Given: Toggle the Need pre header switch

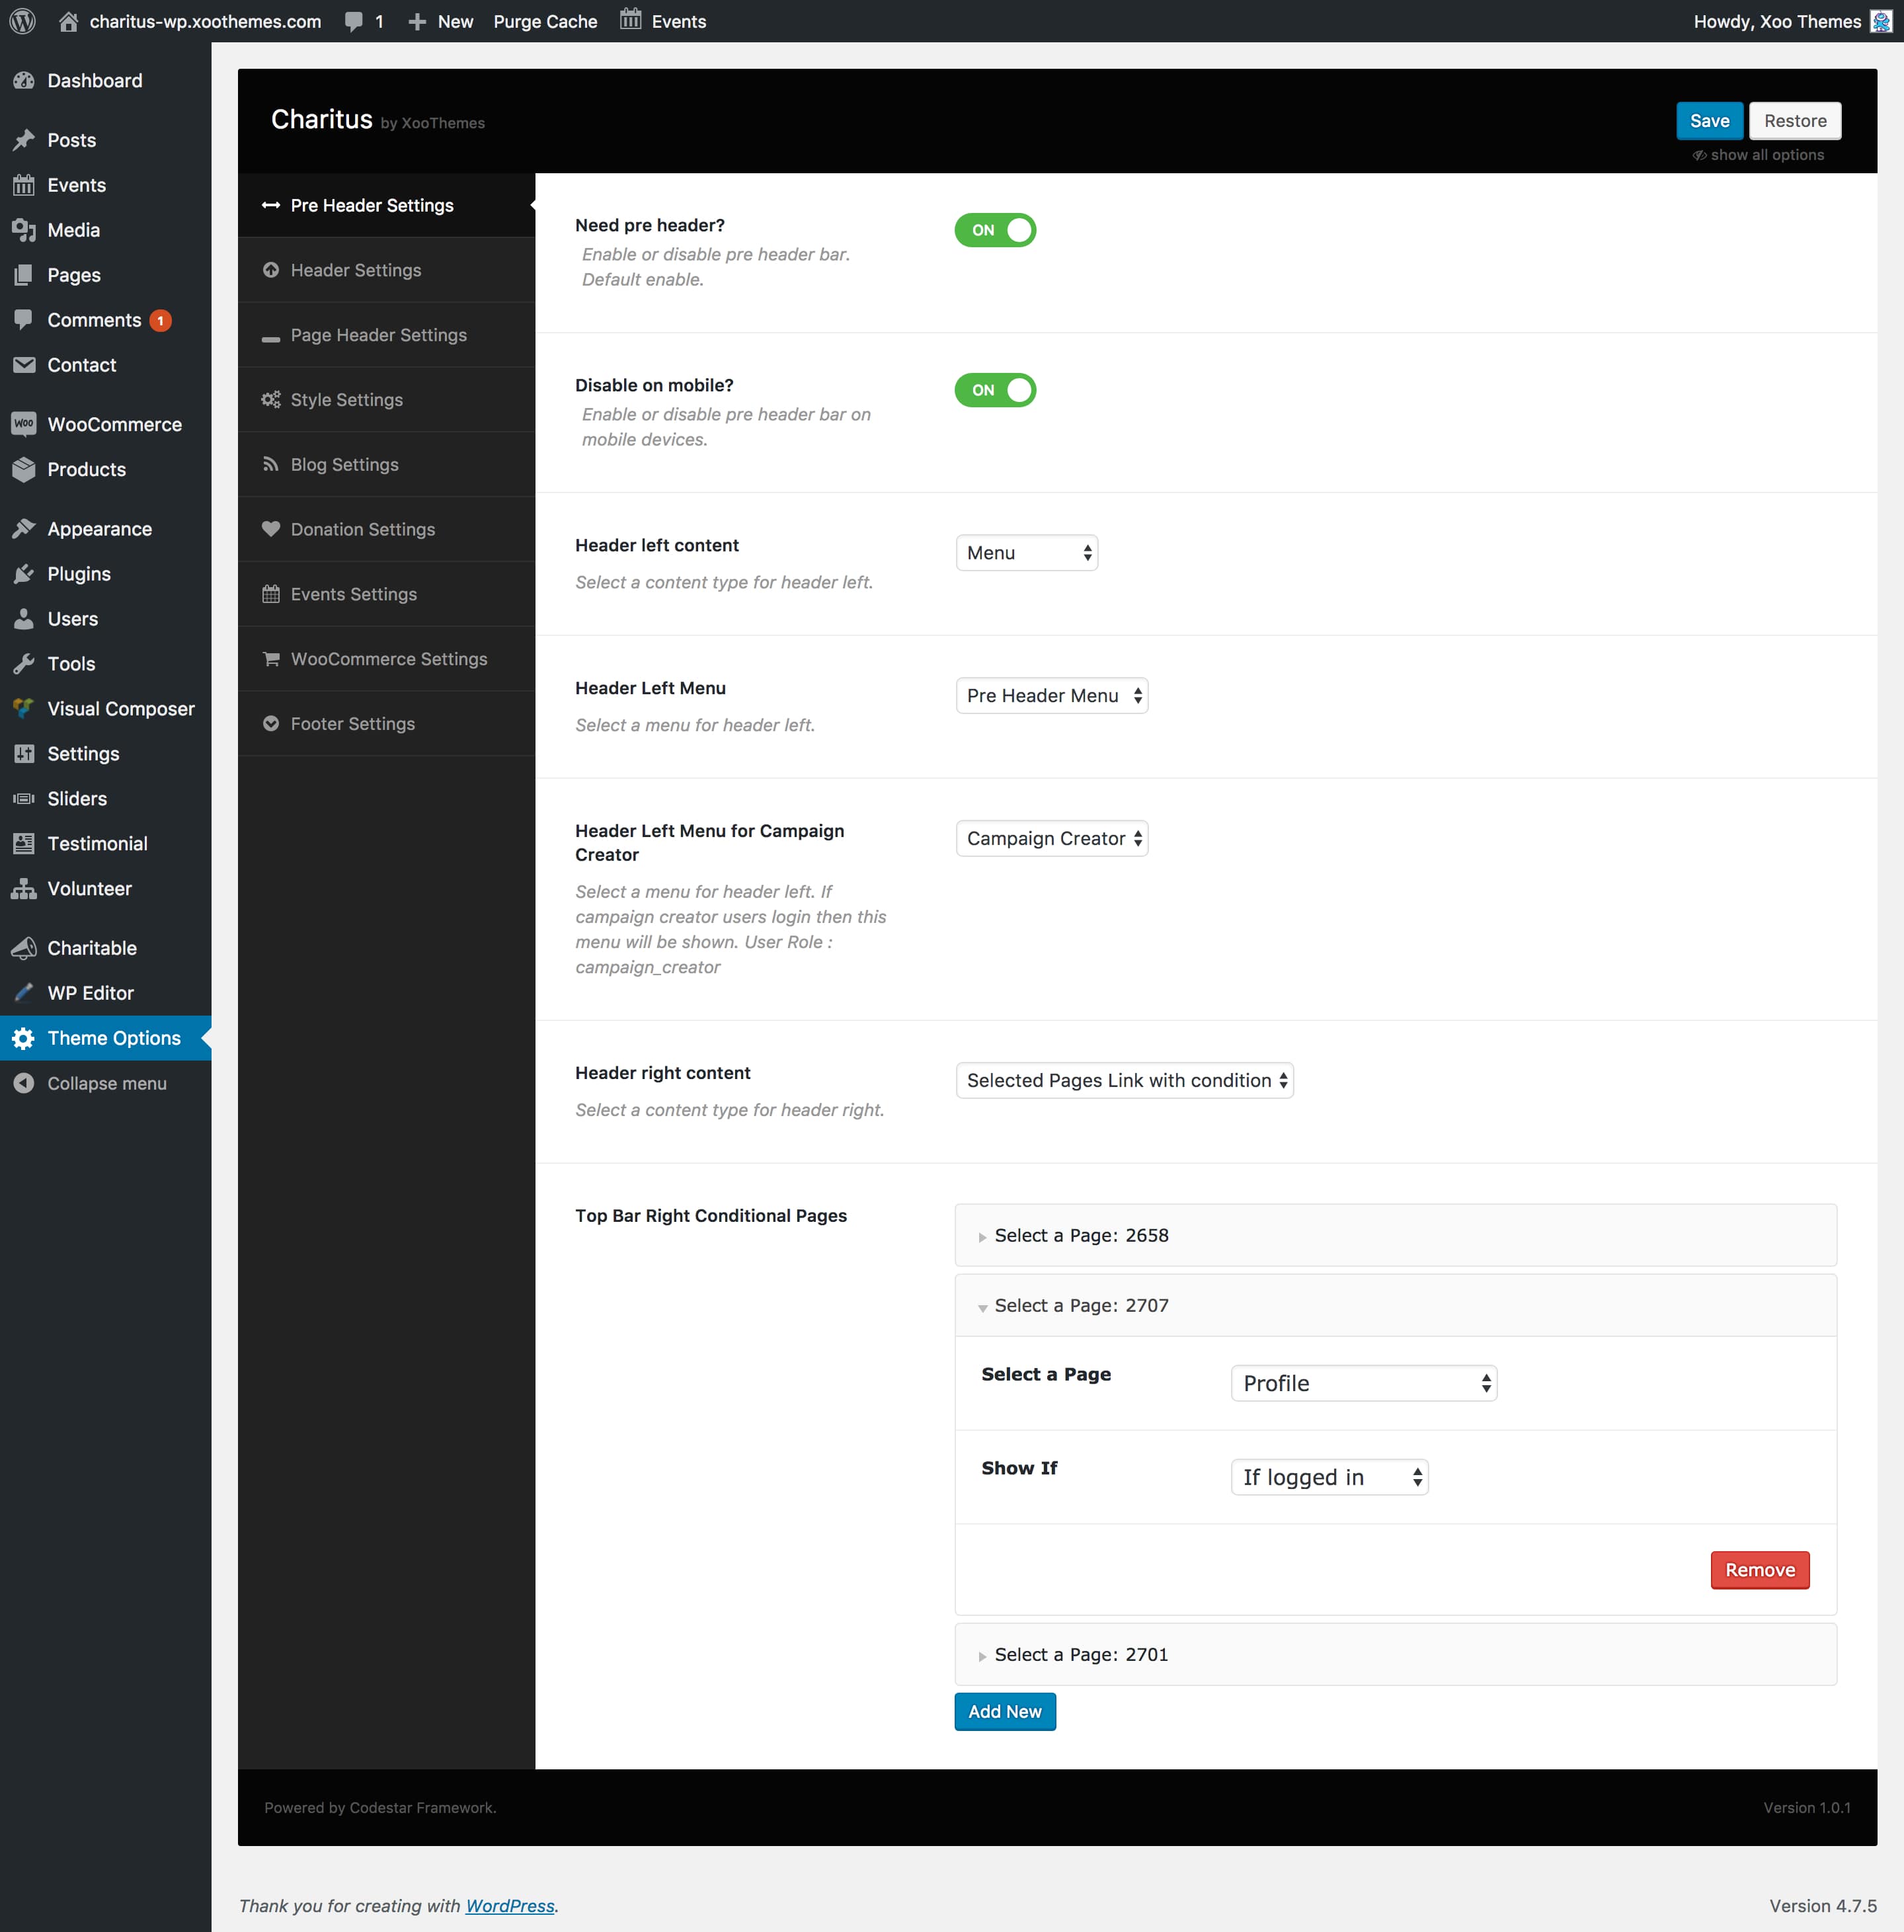Looking at the screenshot, I should point(995,230).
